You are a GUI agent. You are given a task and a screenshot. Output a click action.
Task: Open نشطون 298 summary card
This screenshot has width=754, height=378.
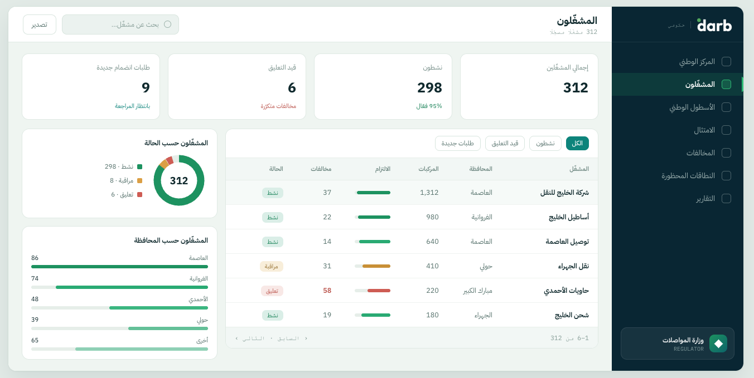click(383, 86)
